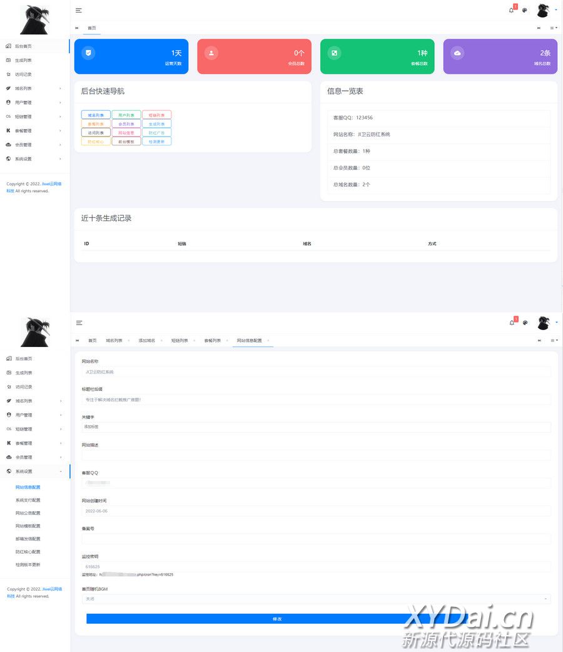Click the user icon in 会员总数 card
This screenshot has width=563, height=652.
point(211,53)
